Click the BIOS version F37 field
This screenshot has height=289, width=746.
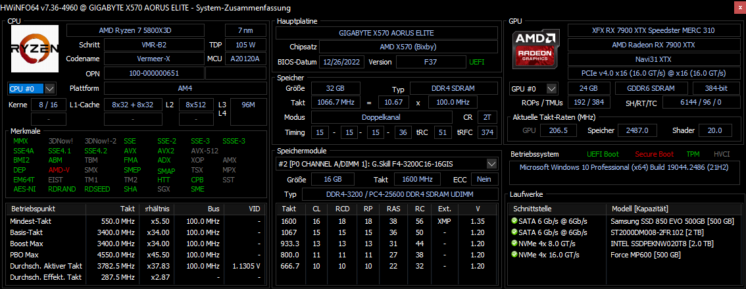pos(431,62)
